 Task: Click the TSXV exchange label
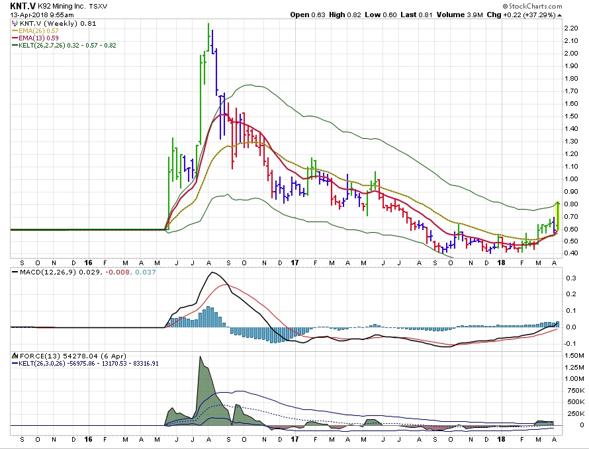[98, 7]
